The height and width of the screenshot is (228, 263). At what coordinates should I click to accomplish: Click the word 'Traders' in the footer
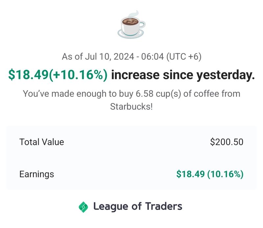[x=164, y=206]
